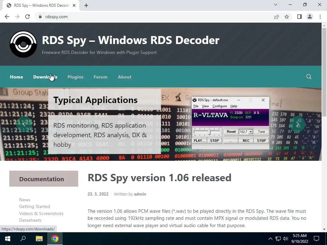This screenshot has width=327, height=245.
Task: Click Chrome icon in taskbar
Action: [x=55, y=239]
